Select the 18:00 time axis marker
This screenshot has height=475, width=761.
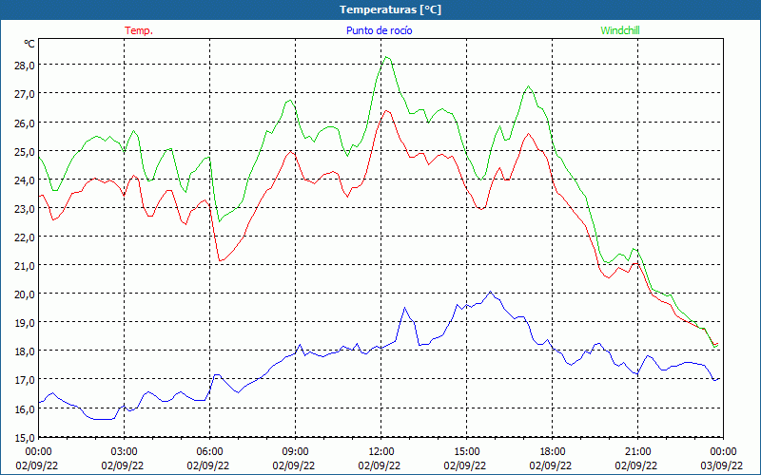click(x=552, y=451)
